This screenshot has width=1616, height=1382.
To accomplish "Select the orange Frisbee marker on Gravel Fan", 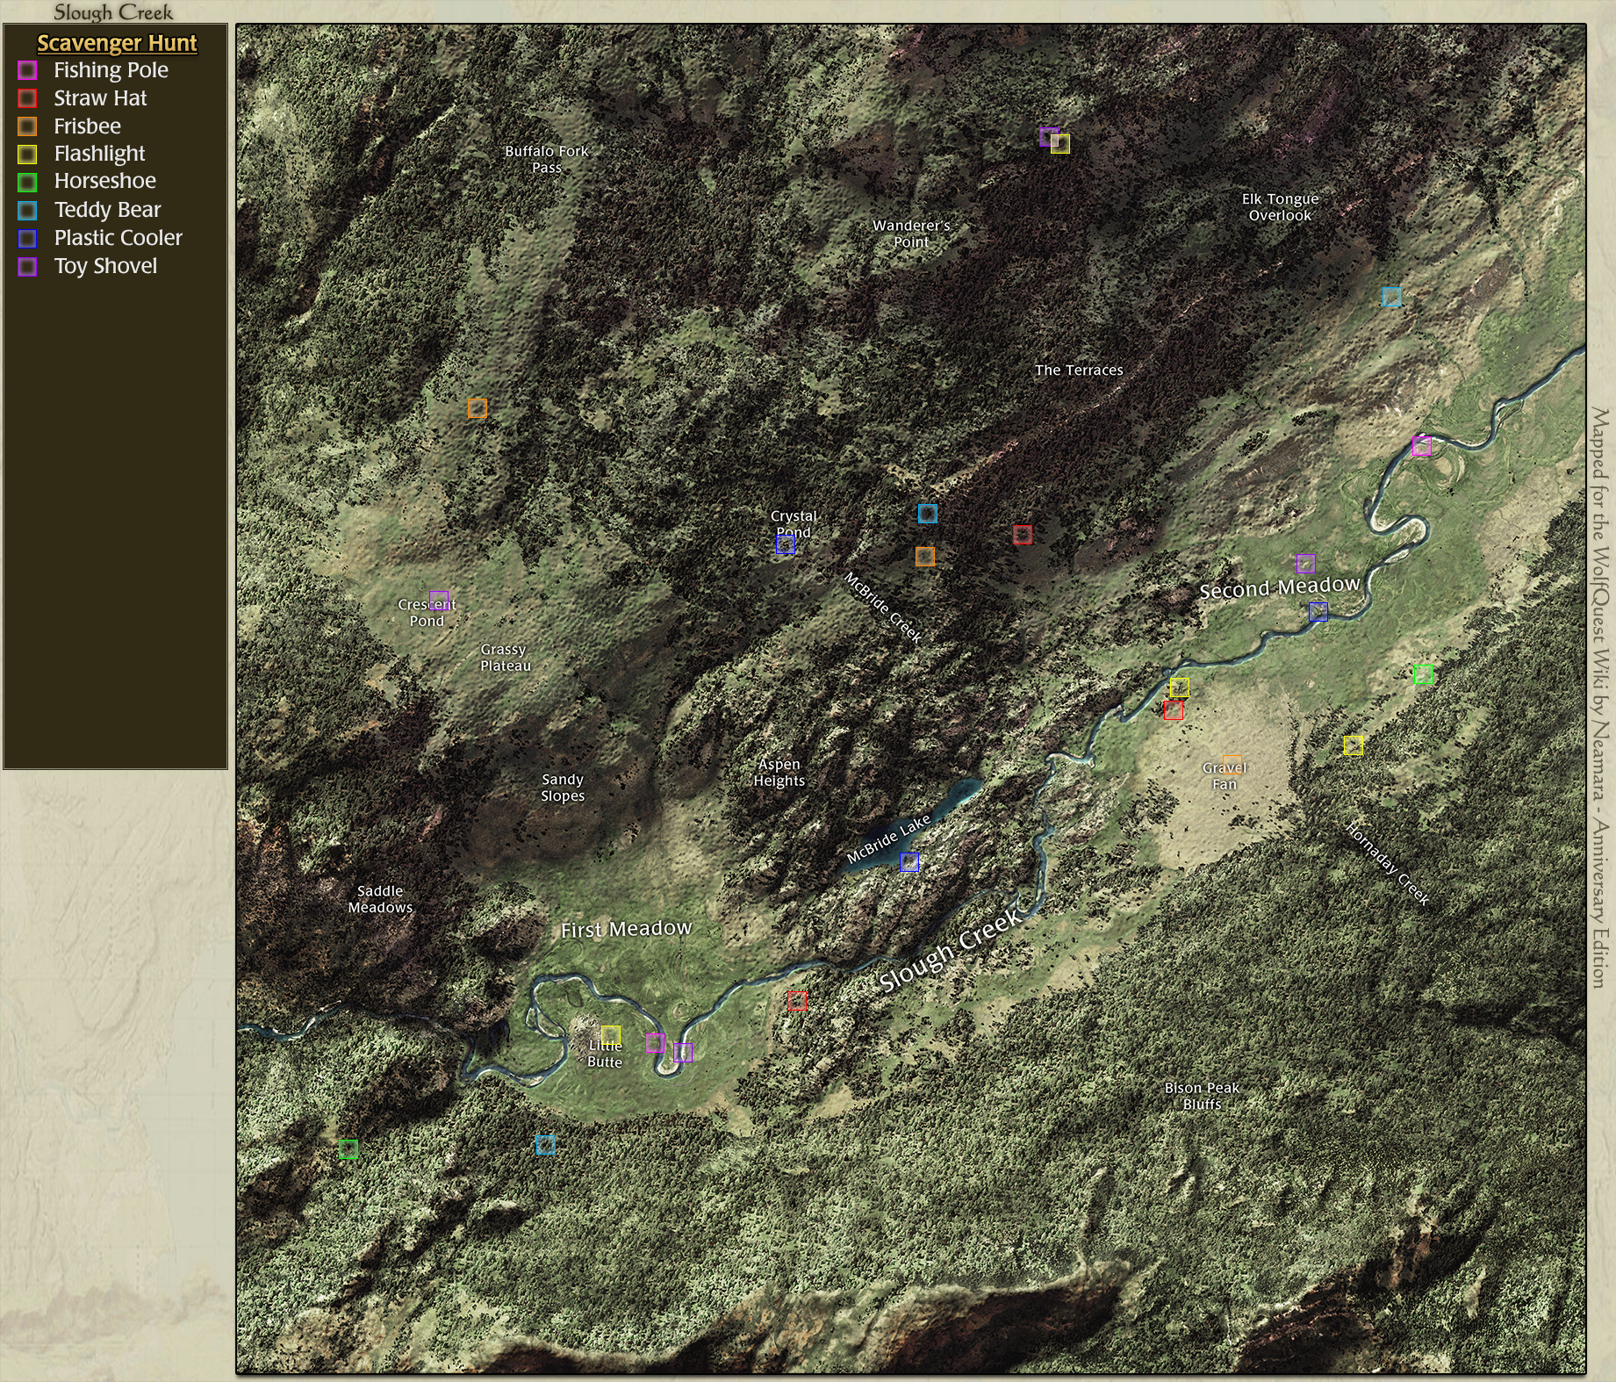I will click(1232, 765).
